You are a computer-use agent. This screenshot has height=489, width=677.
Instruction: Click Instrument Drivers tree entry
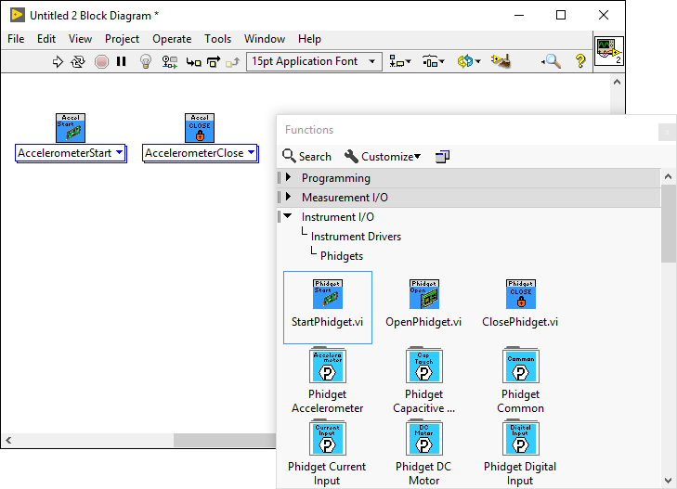click(356, 237)
